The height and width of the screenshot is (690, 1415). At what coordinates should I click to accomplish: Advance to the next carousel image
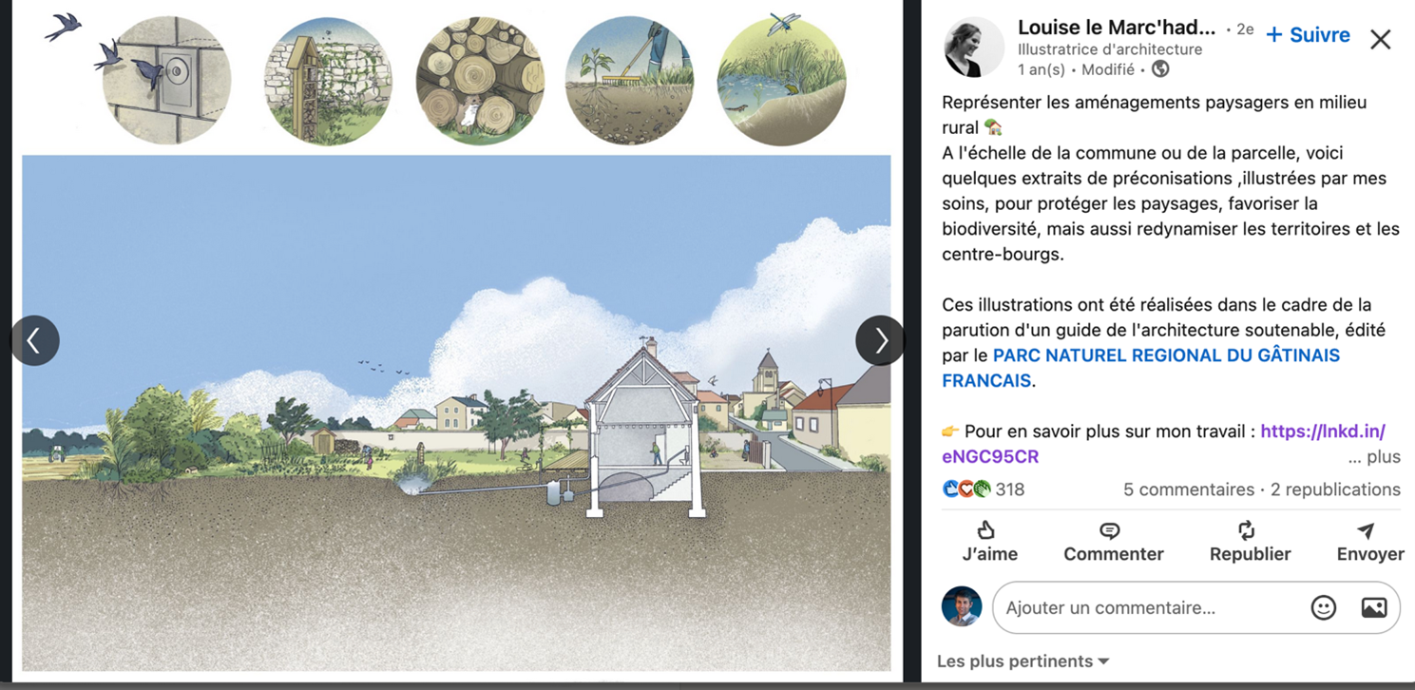pyautogui.click(x=880, y=340)
